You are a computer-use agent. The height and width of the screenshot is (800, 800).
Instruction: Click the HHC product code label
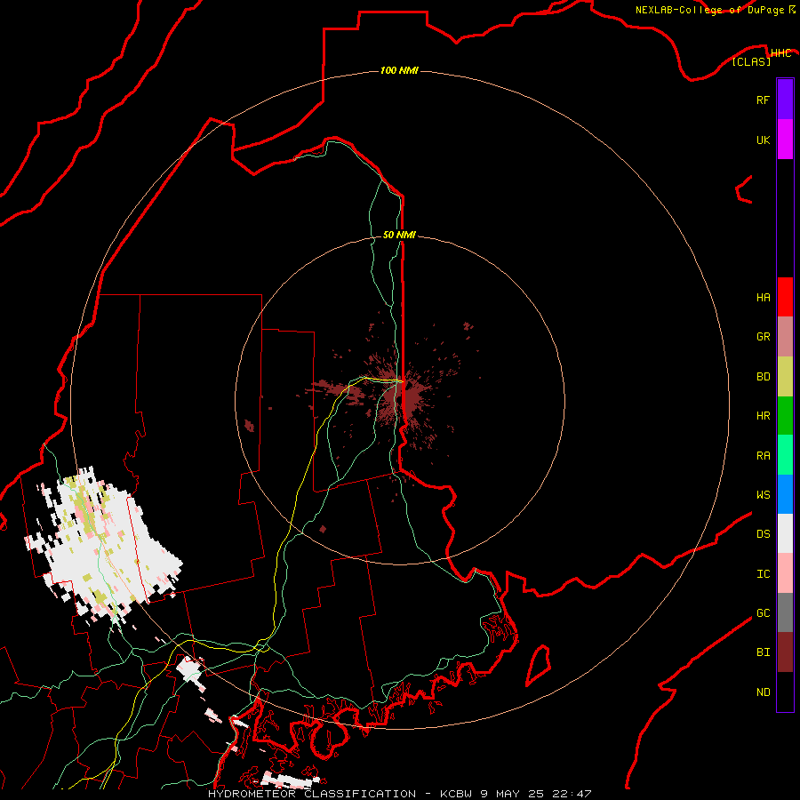coord(780,53)
